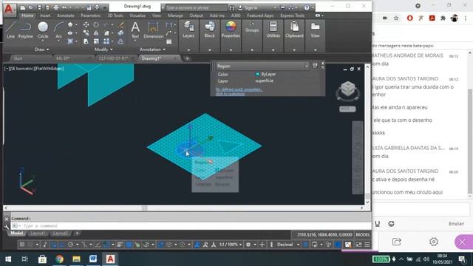Expand the Annotation panel dropdown
The image size is (473, 266).
[152, 50]
